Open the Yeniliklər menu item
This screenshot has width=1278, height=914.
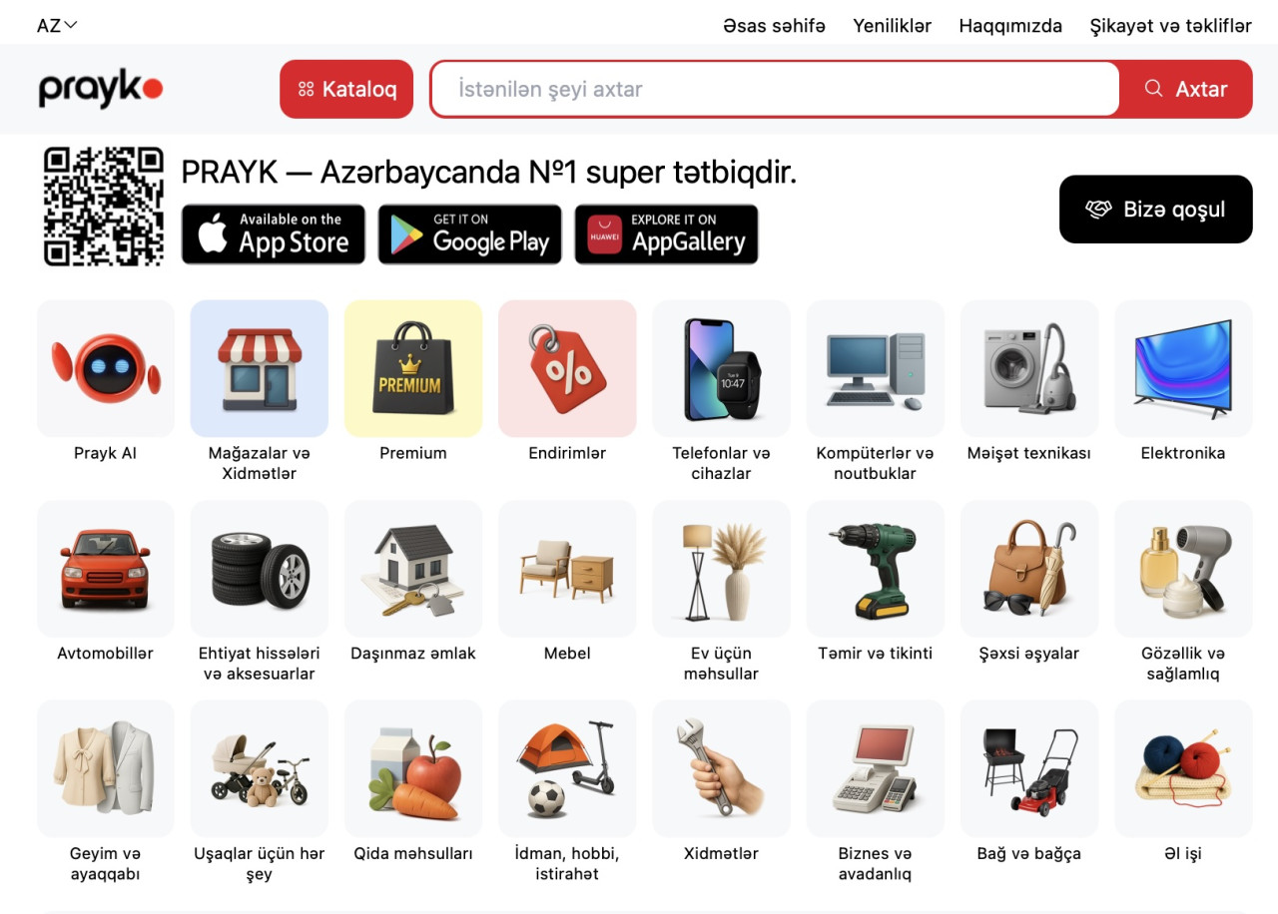point(892,26)
